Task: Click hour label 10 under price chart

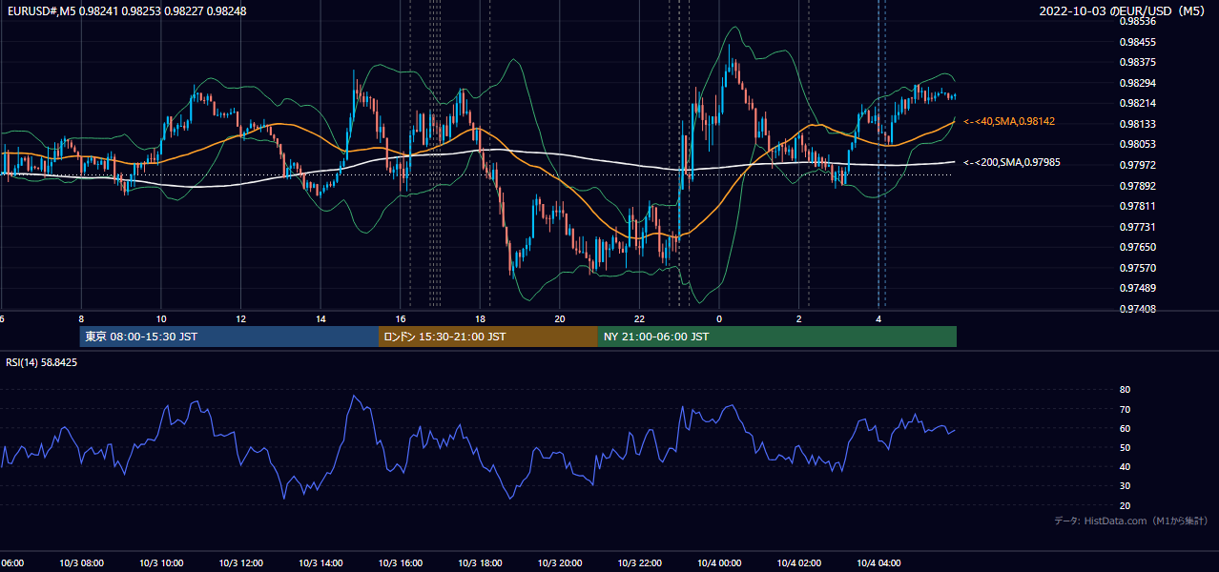Action: point(161,319)
